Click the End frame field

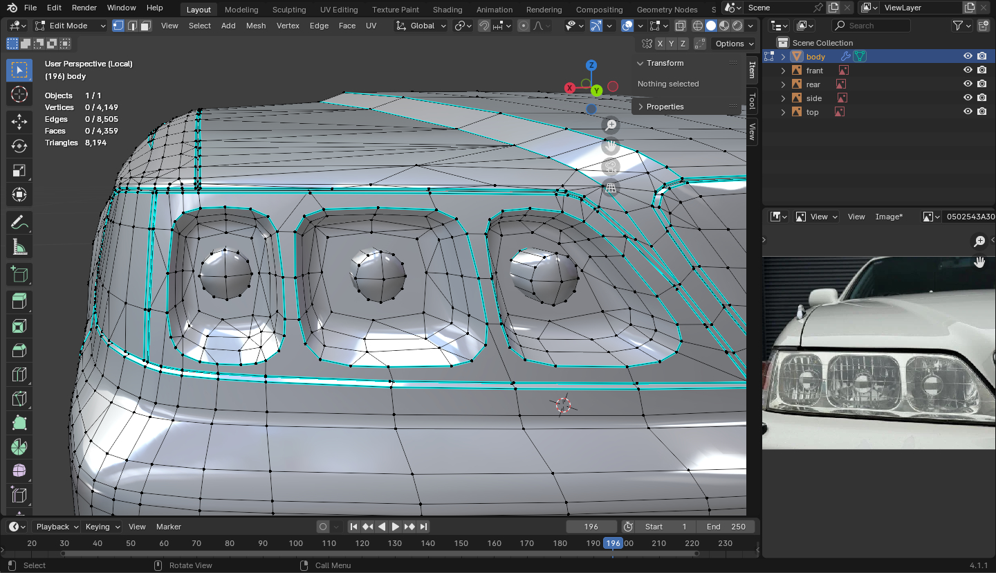coord(726,527)
